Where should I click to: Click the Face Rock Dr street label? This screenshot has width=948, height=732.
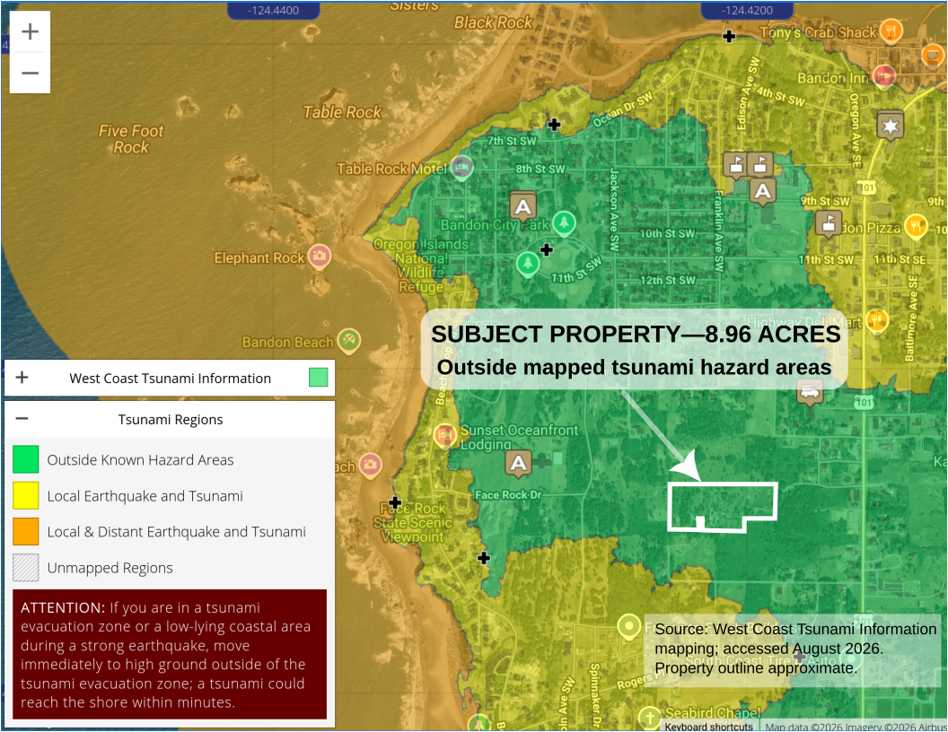pyautogui.click(x=508, y=494)
